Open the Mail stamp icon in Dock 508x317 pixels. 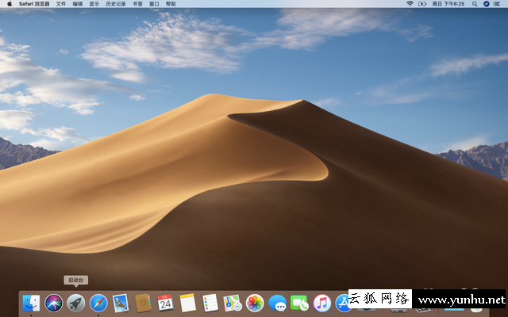point(121,303)
